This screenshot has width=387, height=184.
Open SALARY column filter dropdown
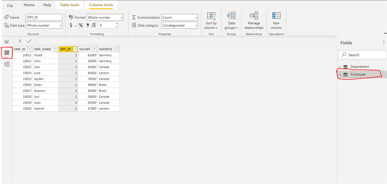(x=94, y=49)
